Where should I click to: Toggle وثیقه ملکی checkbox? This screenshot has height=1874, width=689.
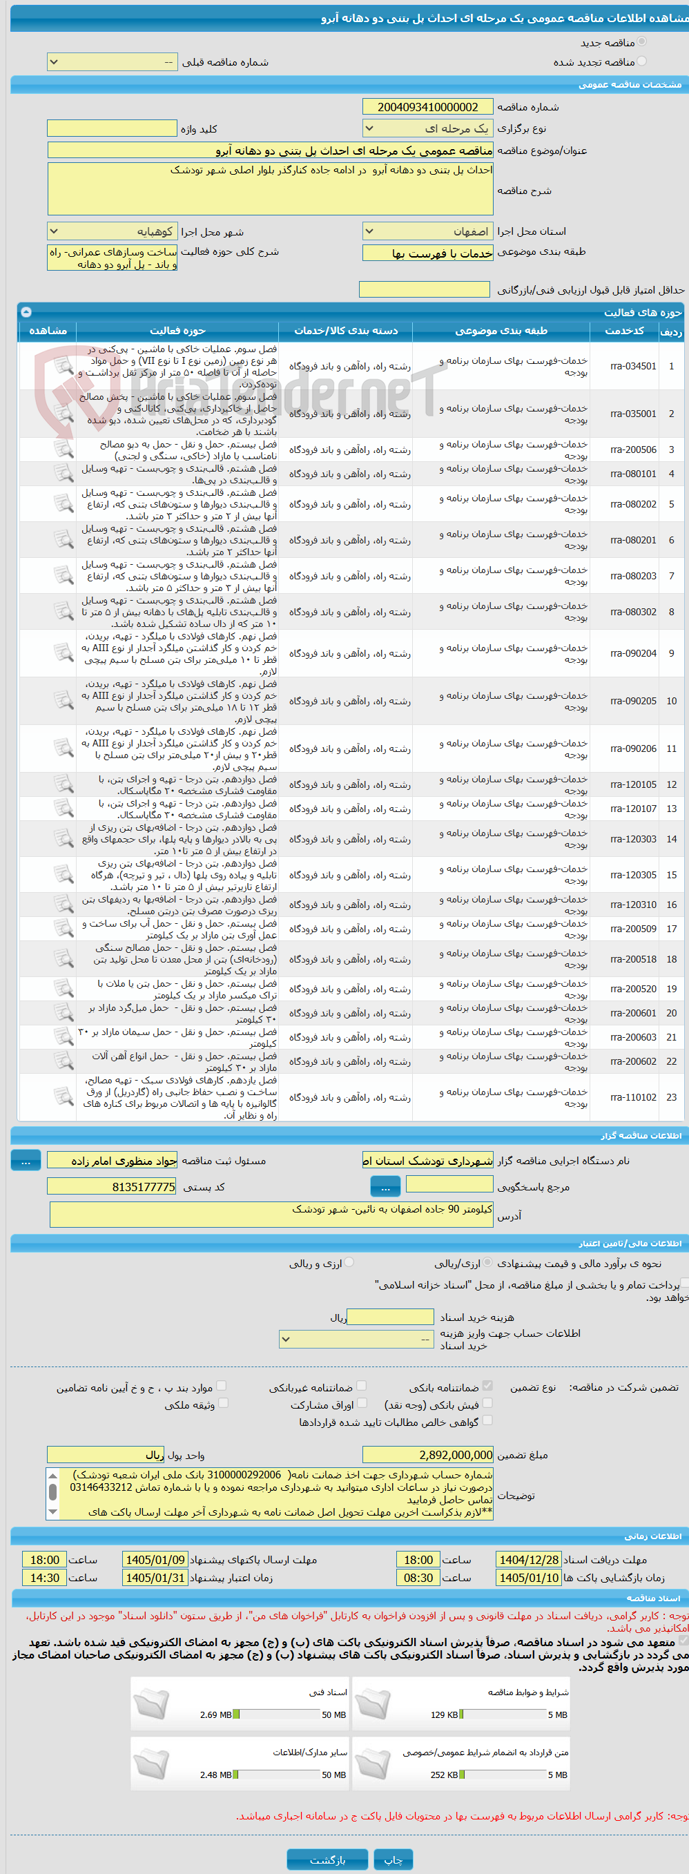224,1403
